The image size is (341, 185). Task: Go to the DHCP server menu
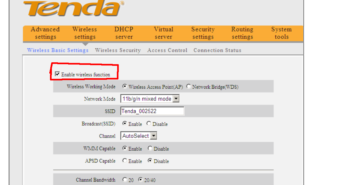click(124, 33)
